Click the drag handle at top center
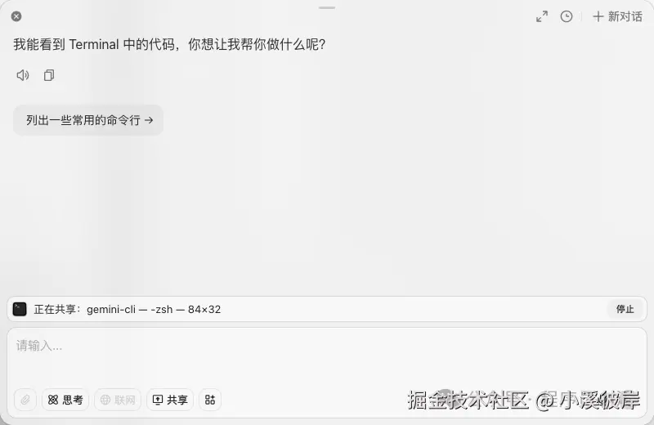Screen dimensions: 654x425 (327, 7)
